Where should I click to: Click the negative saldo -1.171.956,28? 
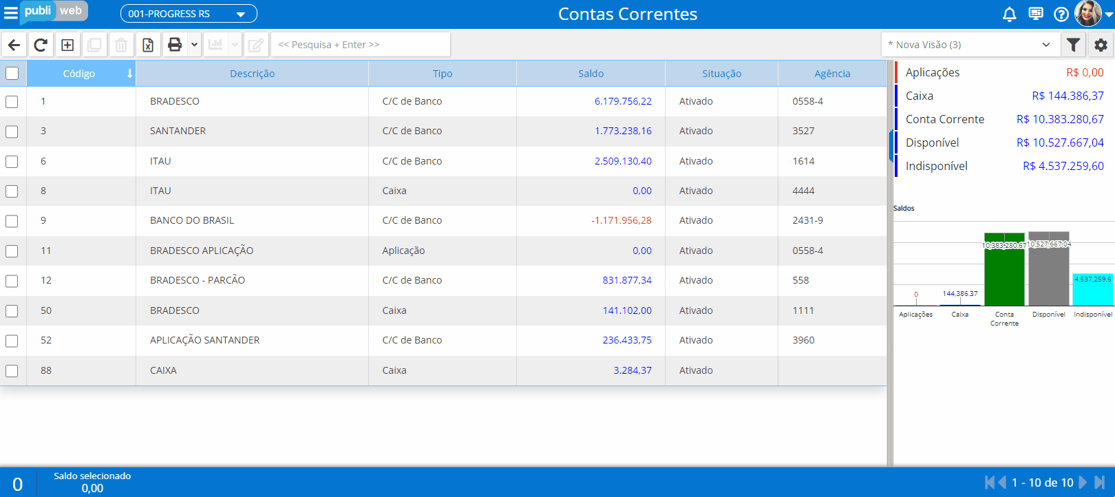click(621, 220)
